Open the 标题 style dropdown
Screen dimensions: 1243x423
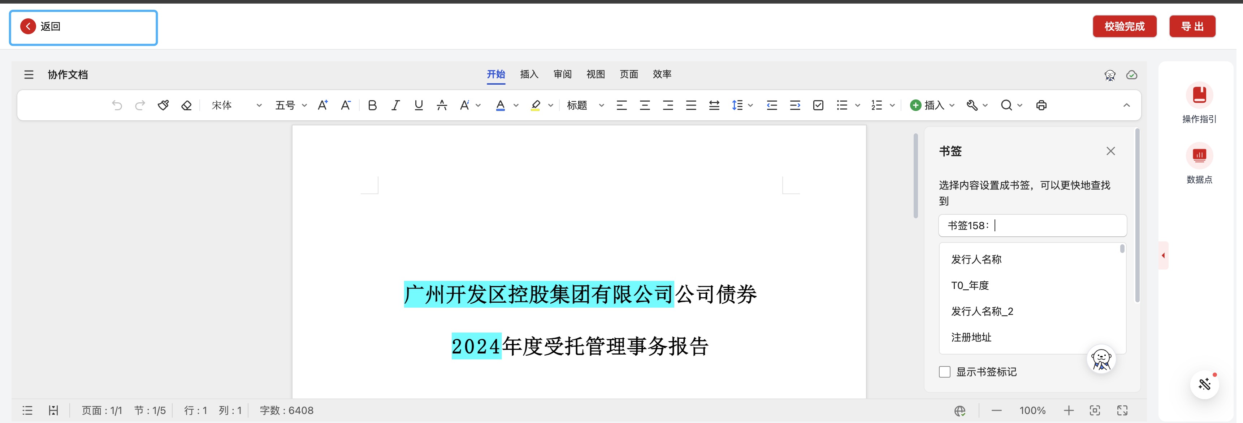pos(585,105)
